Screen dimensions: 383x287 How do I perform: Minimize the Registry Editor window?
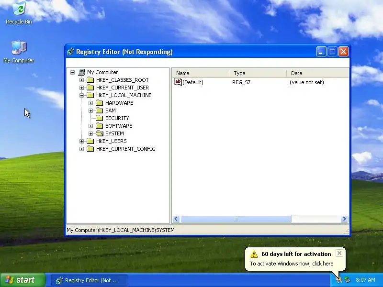coord(321,52)
